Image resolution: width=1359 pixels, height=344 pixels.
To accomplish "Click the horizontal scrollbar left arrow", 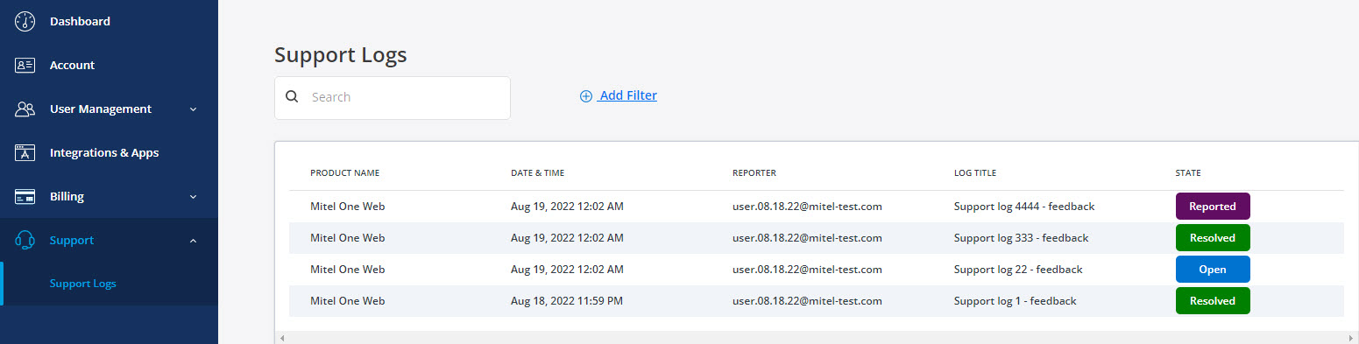I will coord(280,337).
